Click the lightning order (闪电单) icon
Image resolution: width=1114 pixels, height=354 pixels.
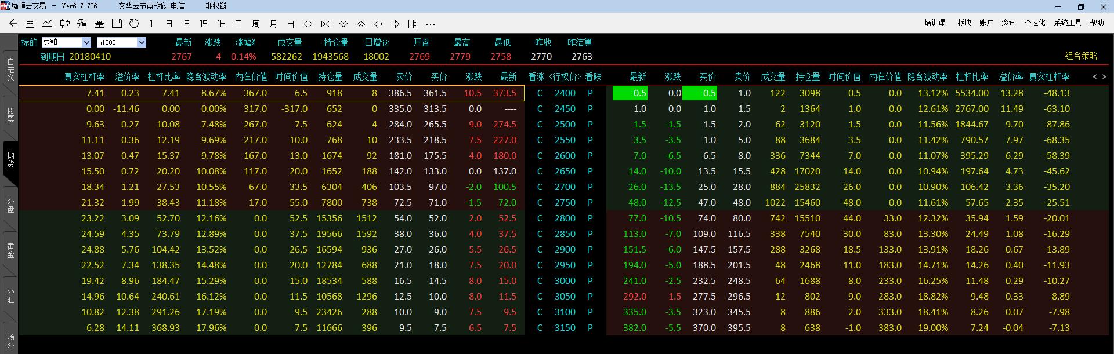pos(82,24)
